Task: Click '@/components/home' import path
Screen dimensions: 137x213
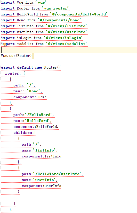Action: pos(59,20)
